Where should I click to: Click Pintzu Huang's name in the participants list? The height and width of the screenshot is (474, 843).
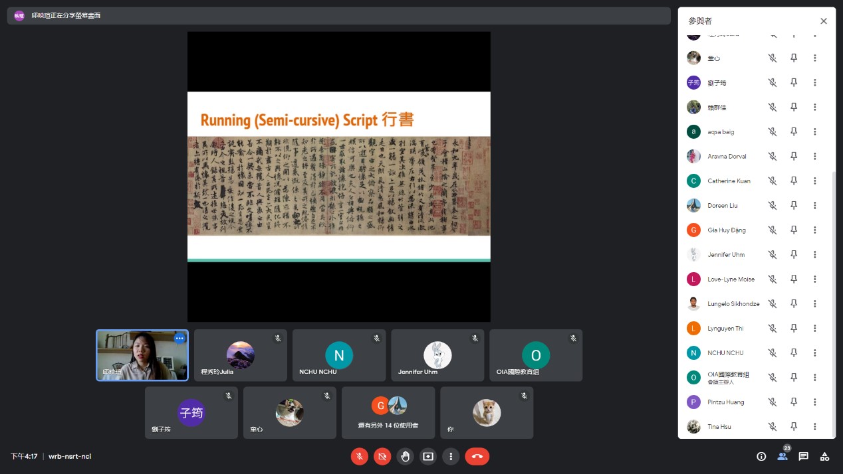click(x=726, y=402)
